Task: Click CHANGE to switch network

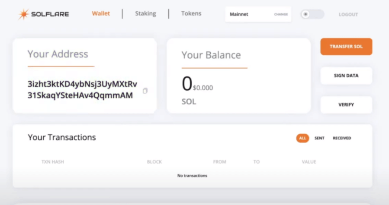Action: [281, 14]
